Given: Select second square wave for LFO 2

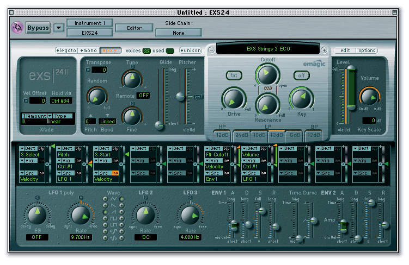Looking at the screenshot, I should 122,225.
